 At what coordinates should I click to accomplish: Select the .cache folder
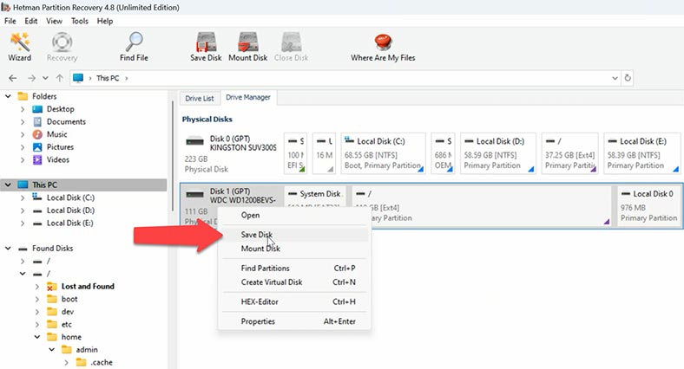[x=102, y=362]
